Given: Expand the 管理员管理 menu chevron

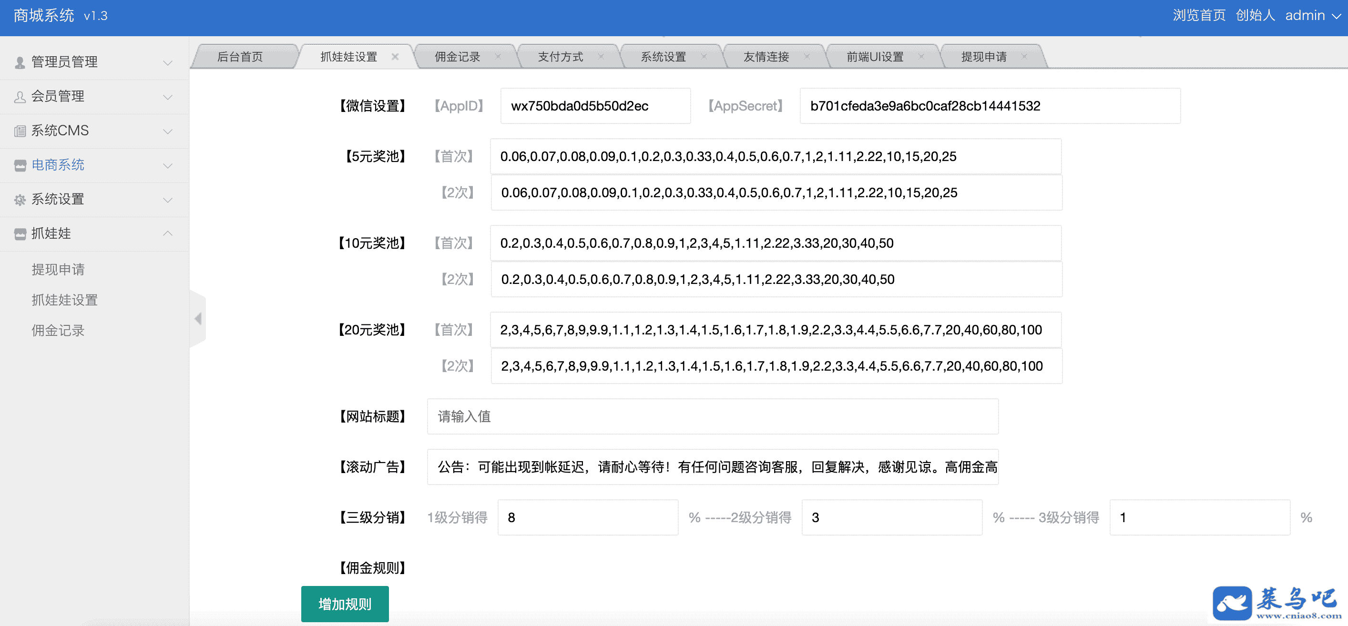Looking at the screenshot, I should (167, 63).
